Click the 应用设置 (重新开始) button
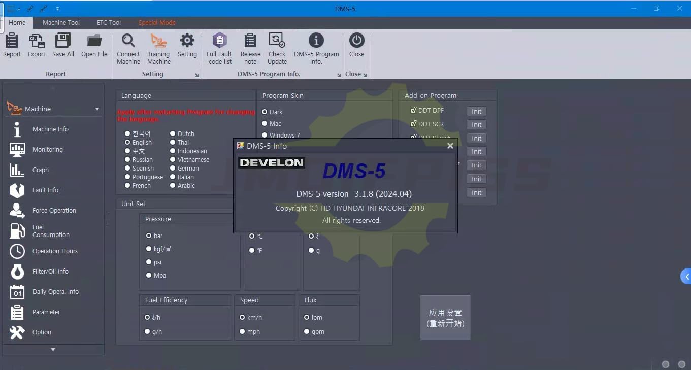 [x=445, y=318]
